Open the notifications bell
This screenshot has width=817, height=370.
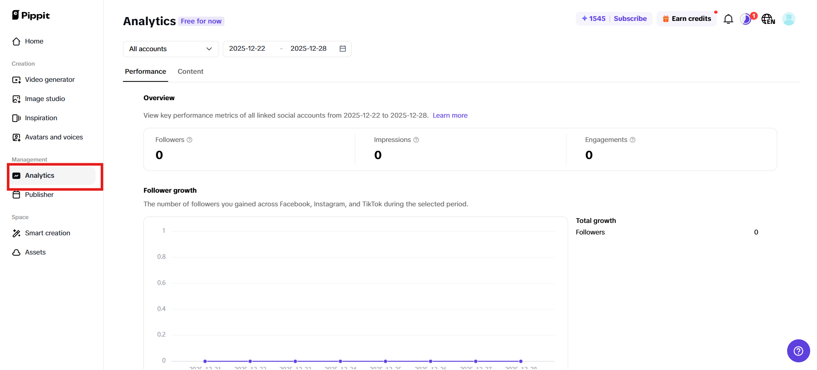point(728,19)
